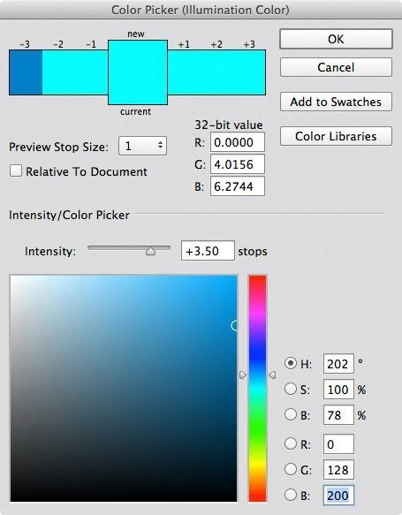
Task: Select the B (brightness) percent radio button
Action: click(291, 414)
